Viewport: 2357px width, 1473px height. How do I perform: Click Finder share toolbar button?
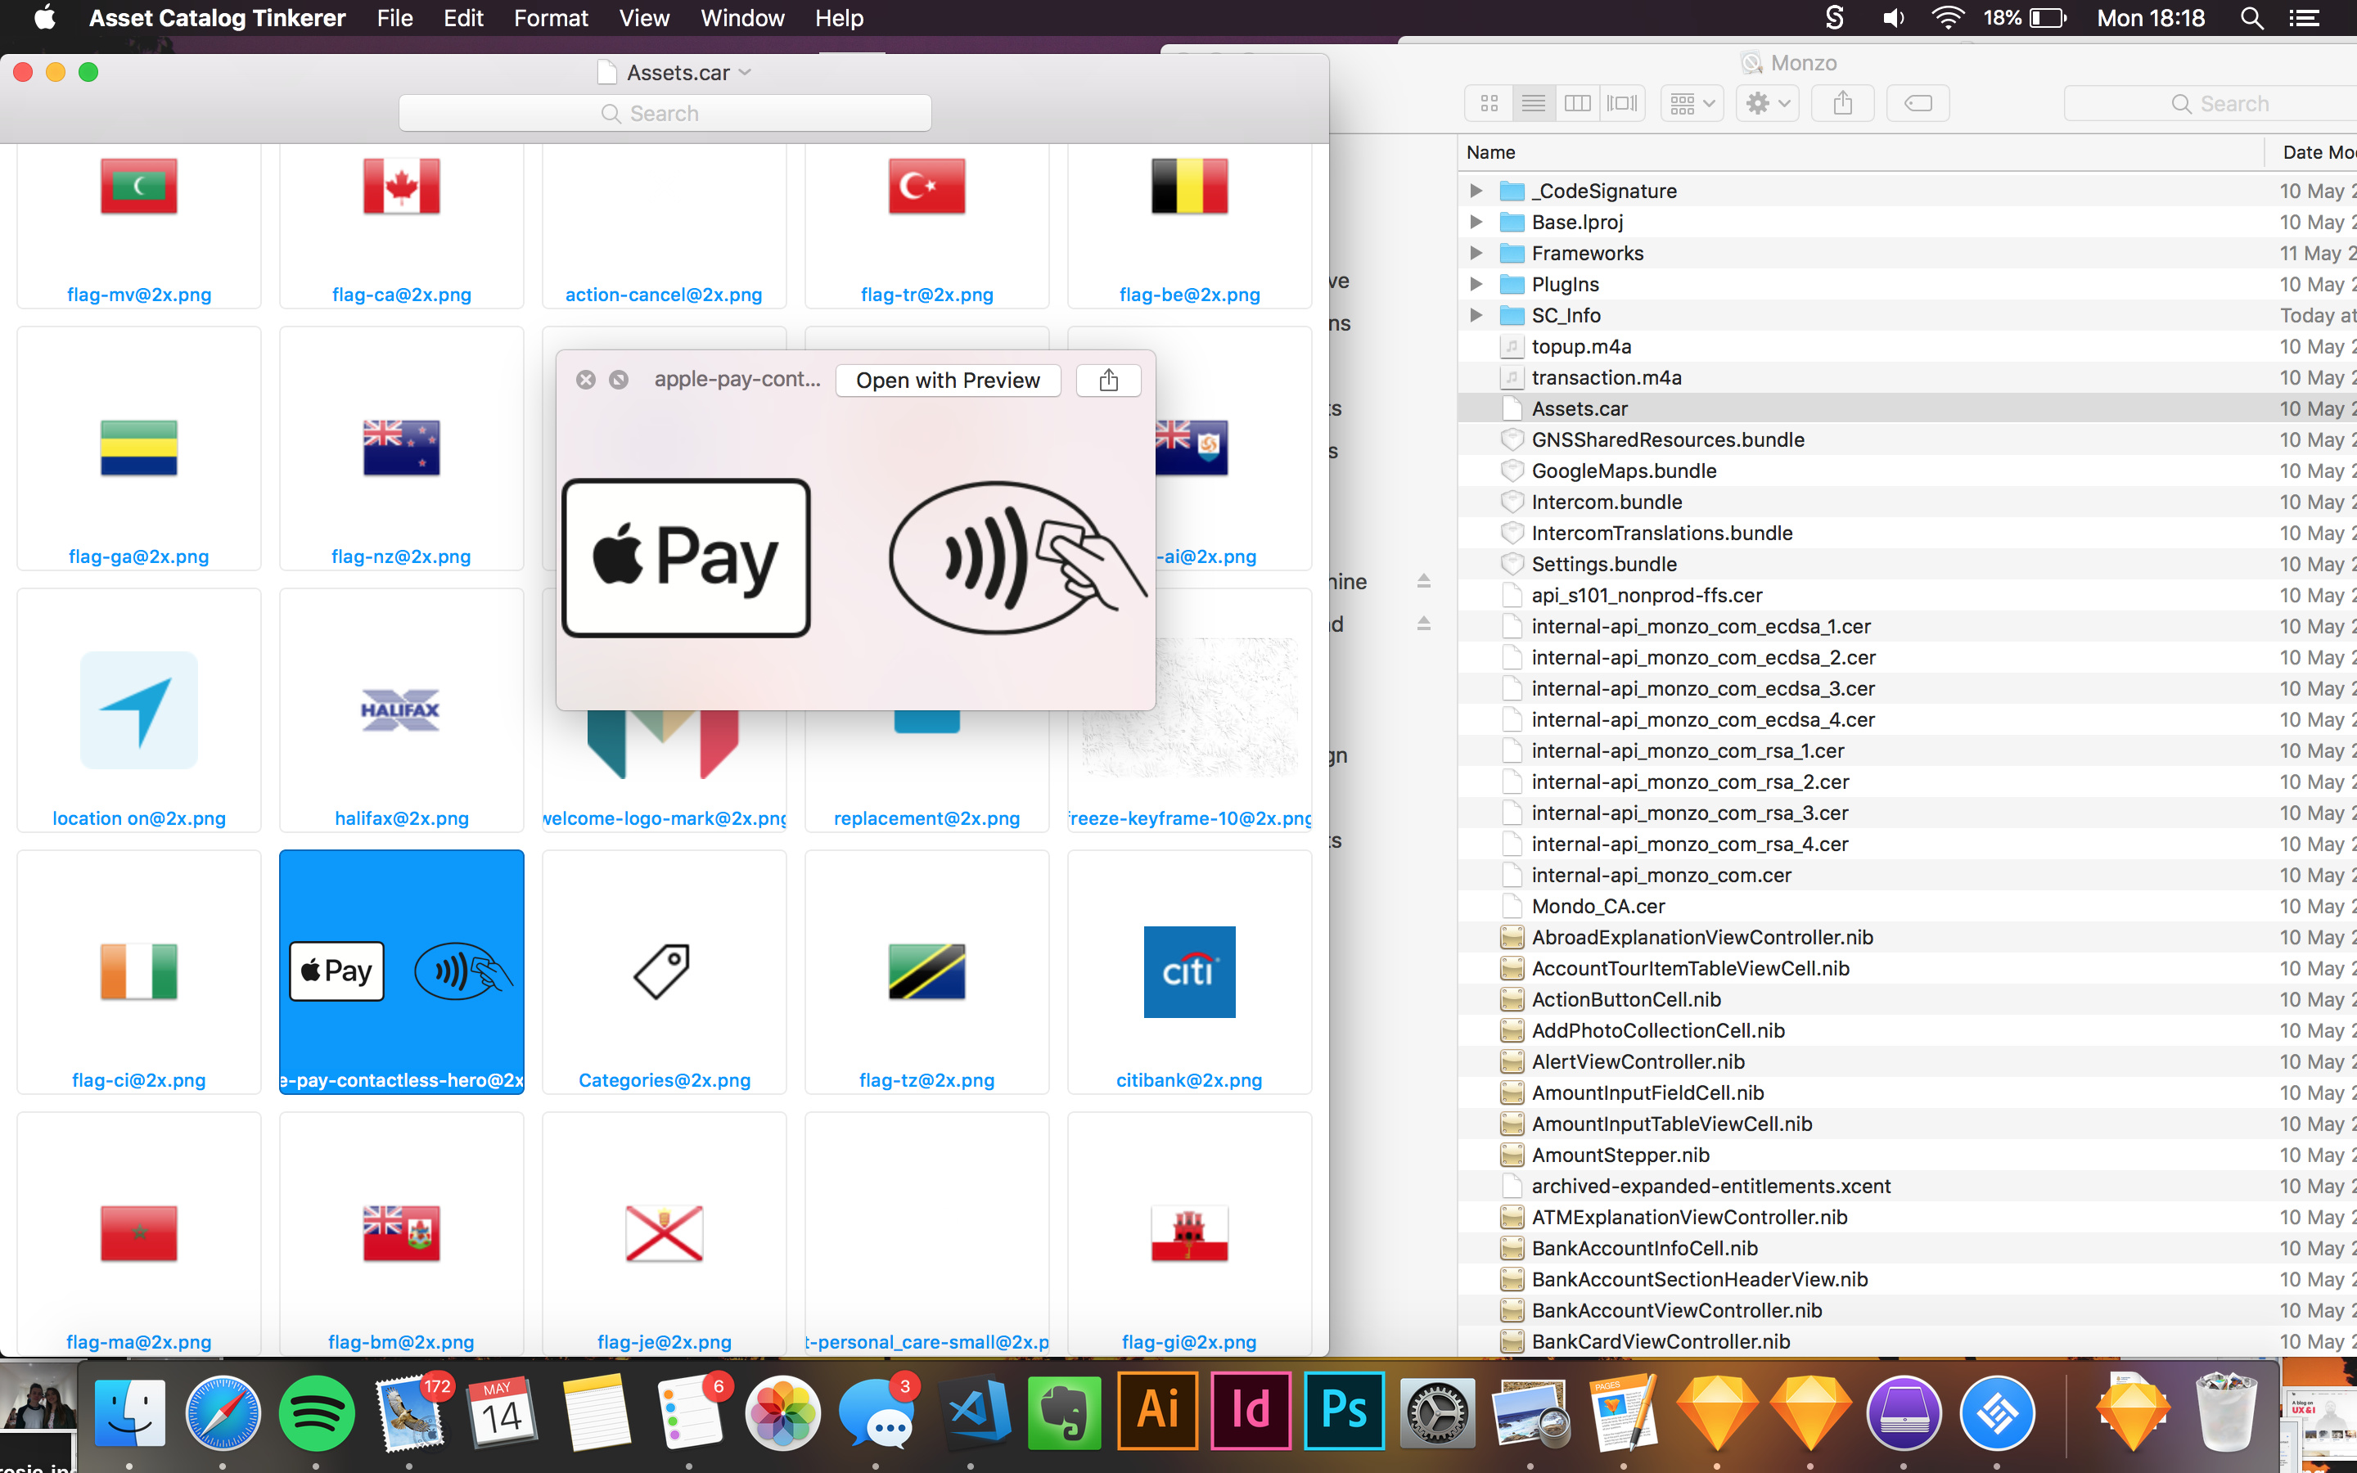click(x=1843, y=103)
